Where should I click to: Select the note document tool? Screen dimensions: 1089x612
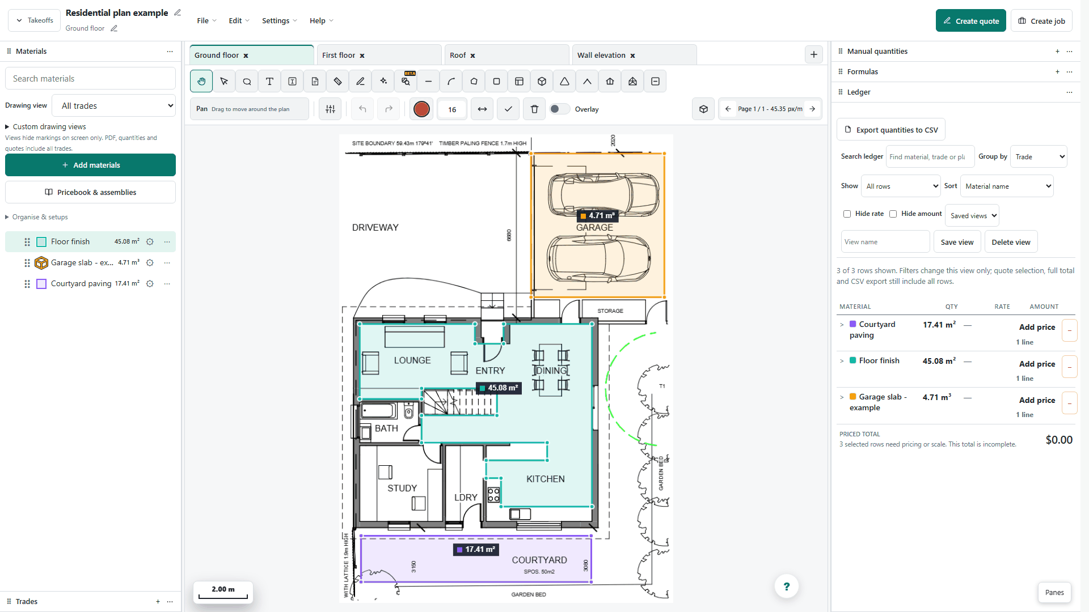tap(315, 81)
